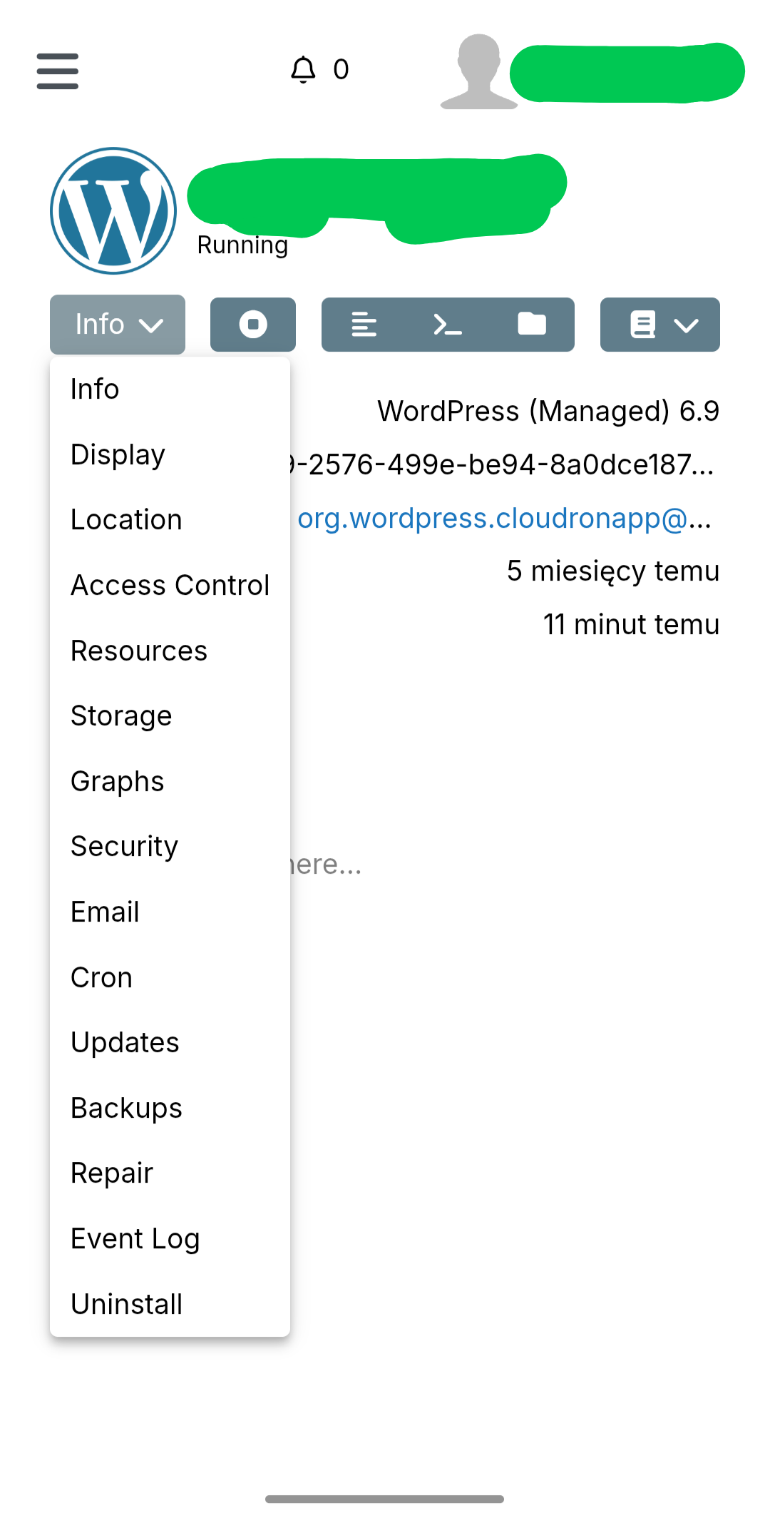The image size is (770, 1523).
Task: Open Access Control settings
Action: 170,586
